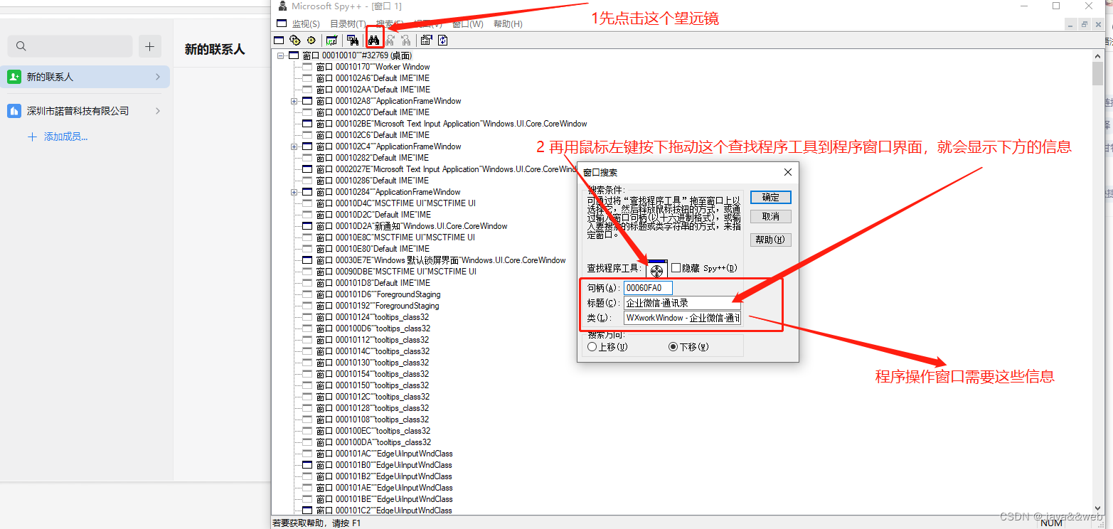1113x529 pixels.
Task: Open the 帮助(H) menu
Action: pyautogui.click(x=508, y=24)
